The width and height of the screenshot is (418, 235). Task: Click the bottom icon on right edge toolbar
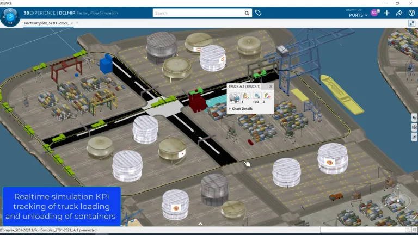tap(414, 137)
